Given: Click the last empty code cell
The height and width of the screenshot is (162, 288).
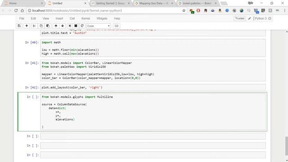Looking at the screenshot, I should 153,155.
